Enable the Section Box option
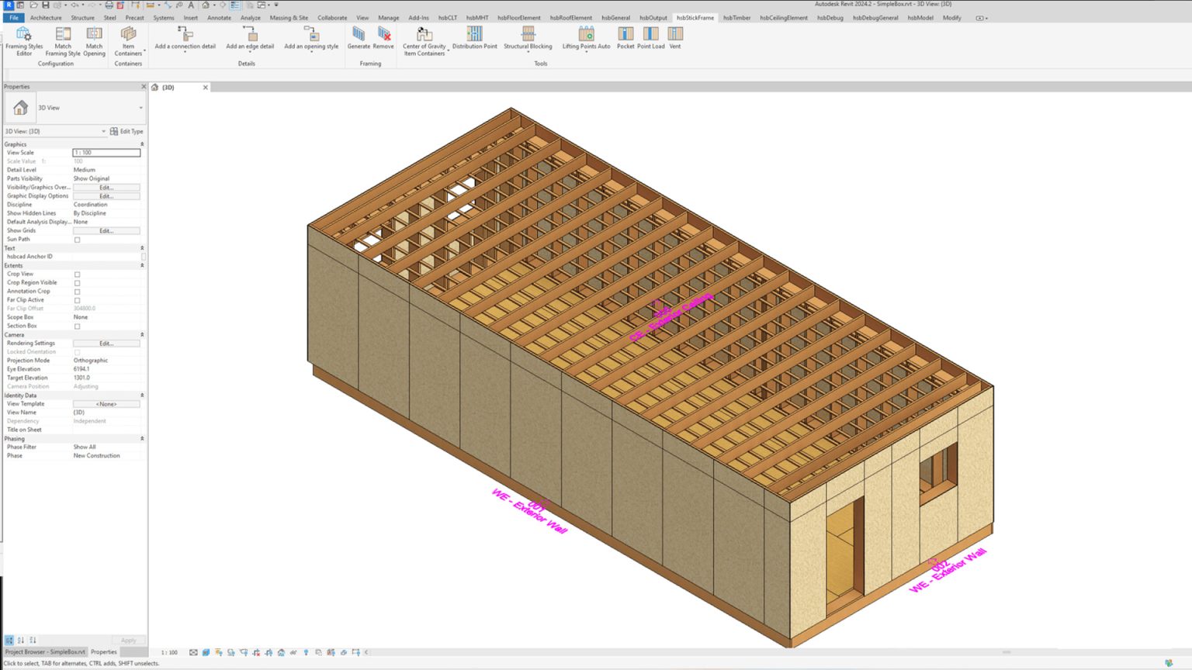 pos(77,326)
